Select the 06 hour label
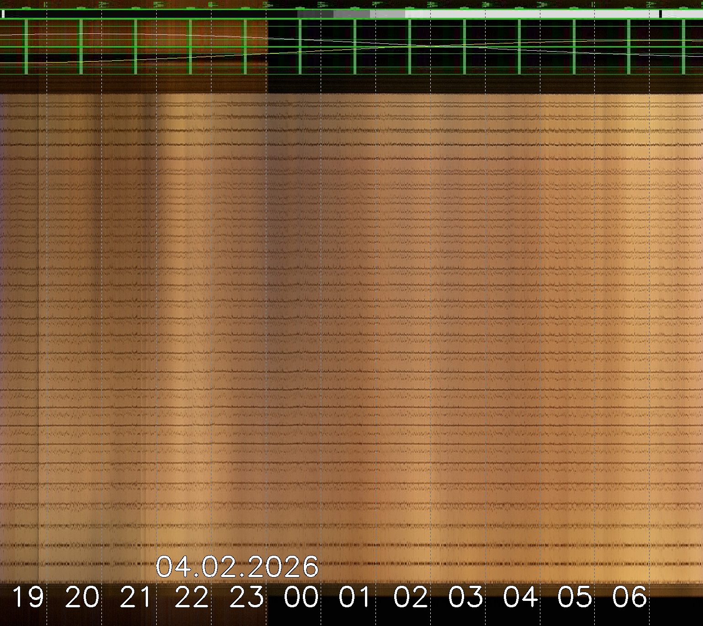 (630, 597)
